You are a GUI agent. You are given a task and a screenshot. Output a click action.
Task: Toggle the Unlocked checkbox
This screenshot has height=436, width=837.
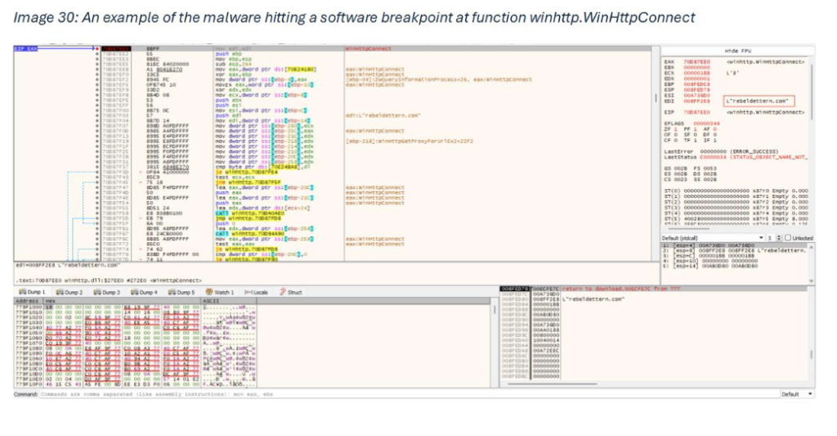(788, 237)
